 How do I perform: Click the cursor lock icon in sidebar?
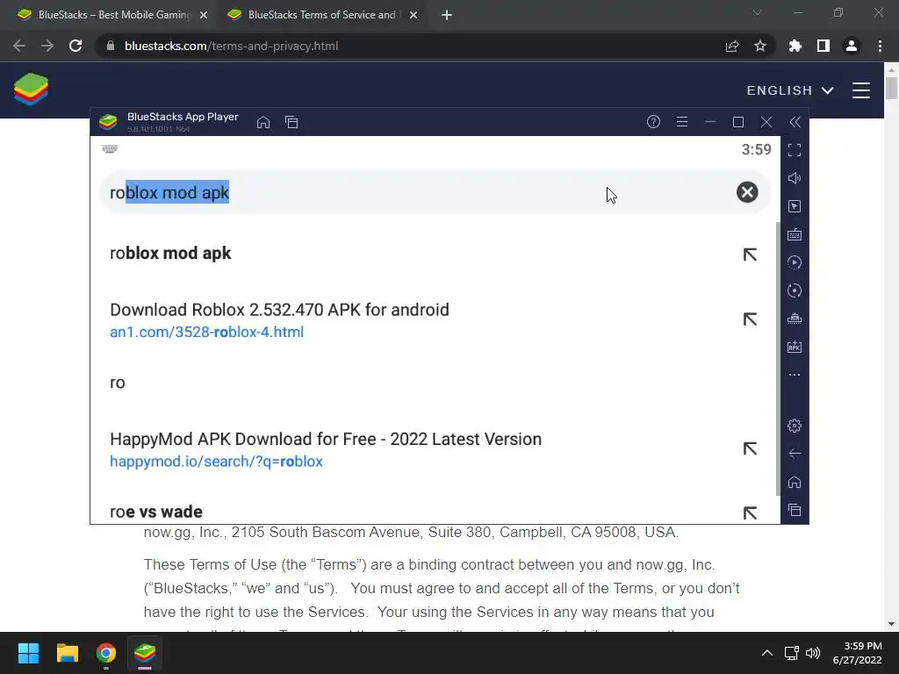[x=795, y=206]
